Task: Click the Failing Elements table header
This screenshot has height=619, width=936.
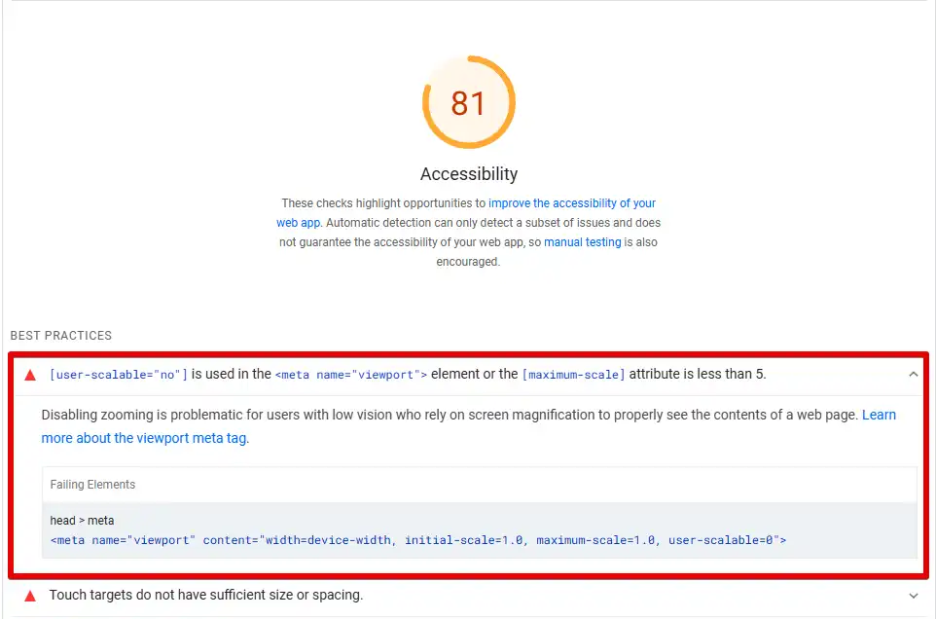Action: (x=92, y=485)
